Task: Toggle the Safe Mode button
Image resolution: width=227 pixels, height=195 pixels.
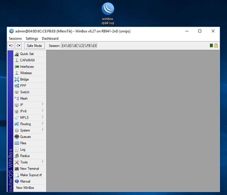Action: click(x=34, y=46)
